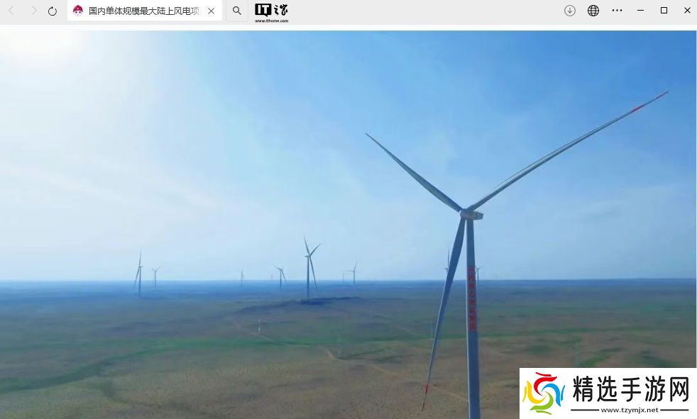The image size is (697, 419).
Task: Close the browser window
Action: (x=687, y=11)
